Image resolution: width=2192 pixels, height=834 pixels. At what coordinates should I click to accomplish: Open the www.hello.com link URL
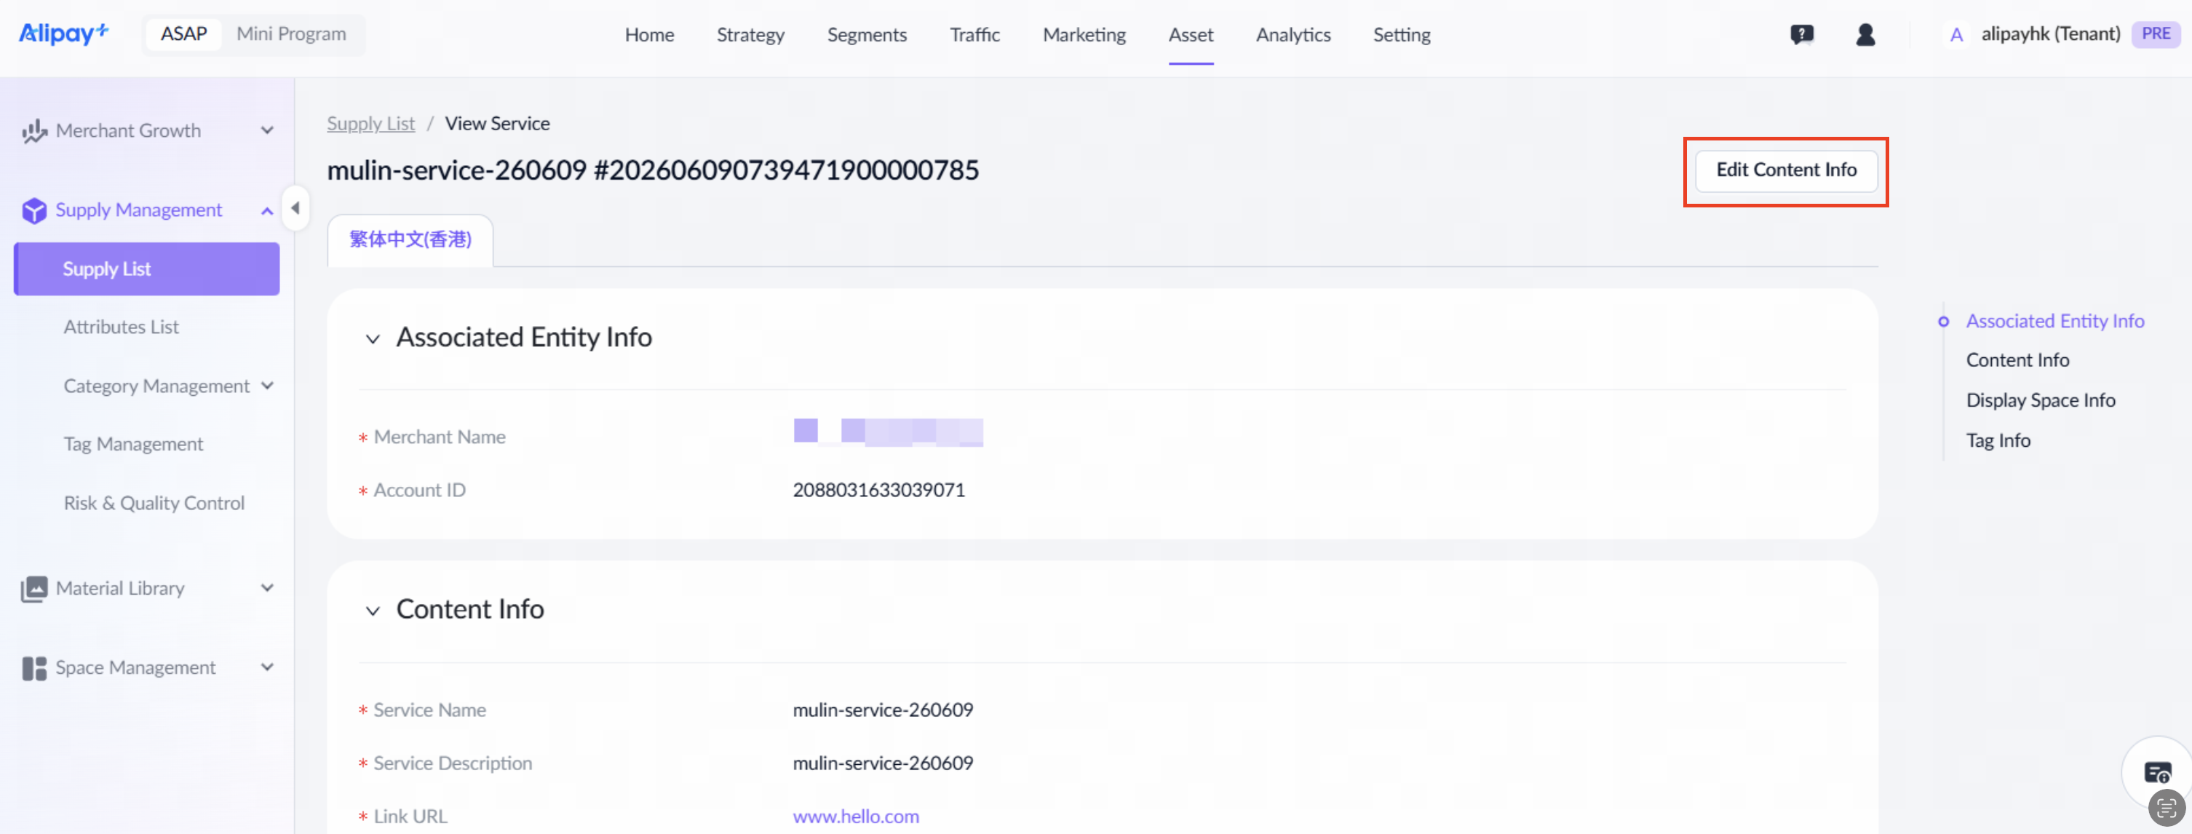tap(856, 816)
